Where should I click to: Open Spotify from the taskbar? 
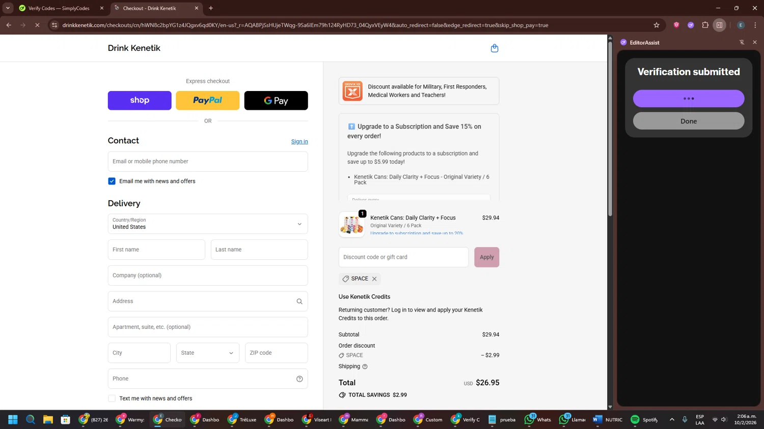[644, 419]
